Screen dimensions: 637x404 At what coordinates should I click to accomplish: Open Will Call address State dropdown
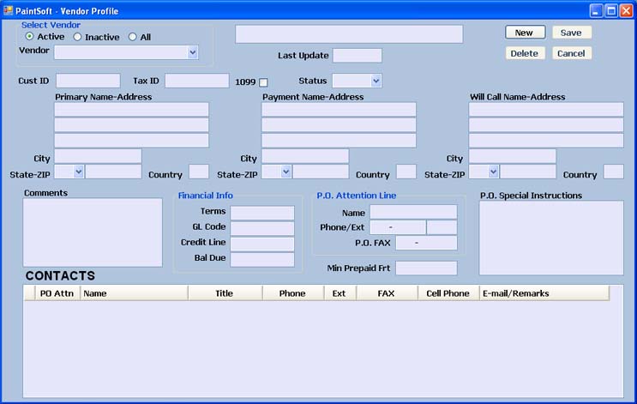click(x=493, y=172)
